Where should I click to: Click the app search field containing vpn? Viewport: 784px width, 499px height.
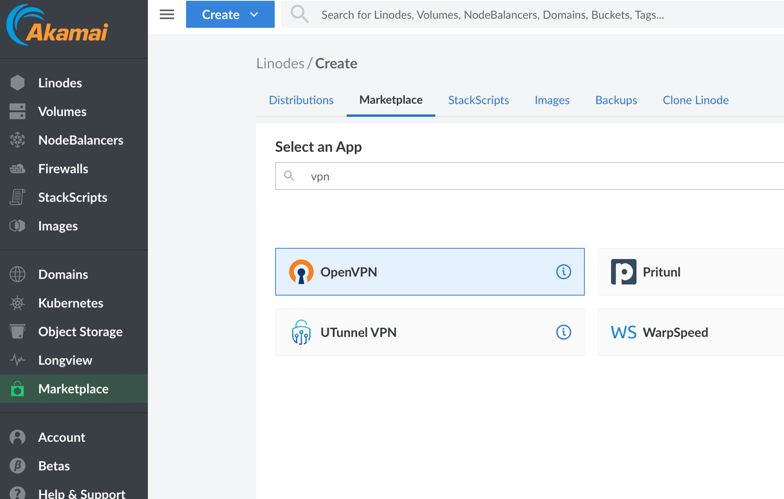coord(530,176)
